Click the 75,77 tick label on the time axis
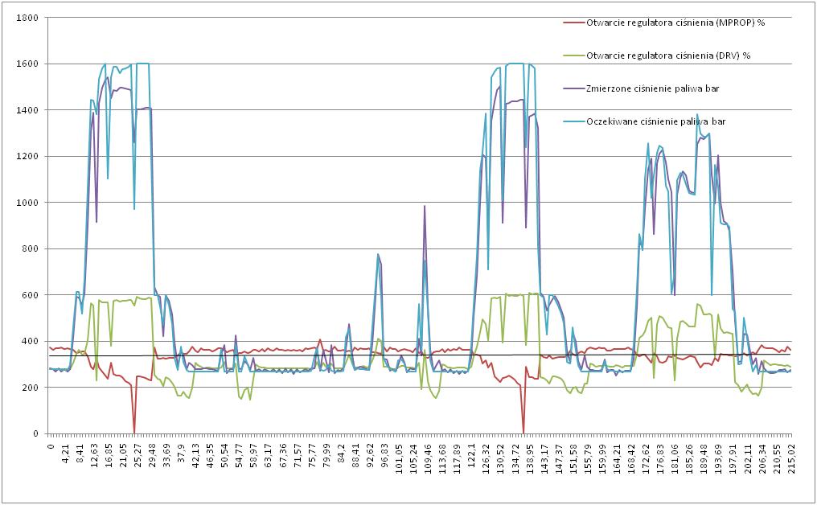 tap(312, 454)
